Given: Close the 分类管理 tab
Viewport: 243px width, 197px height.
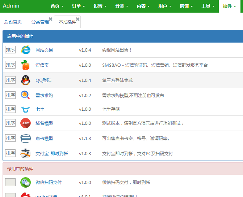Looking at the screenshot, I should point(51,19).
